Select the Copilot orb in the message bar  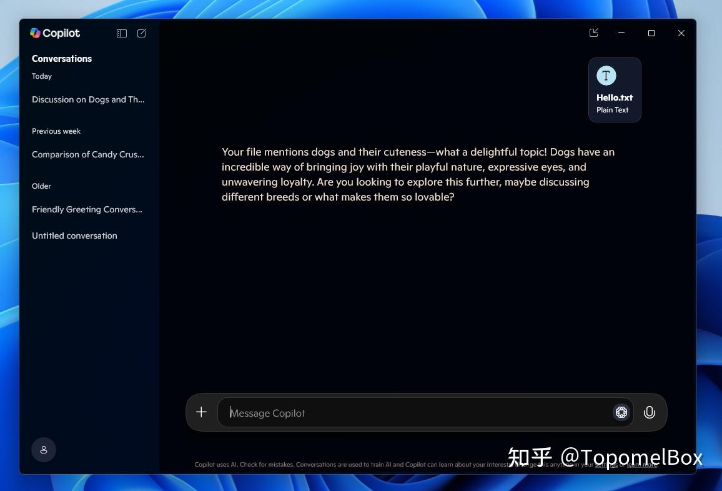(x=621, y=412)
